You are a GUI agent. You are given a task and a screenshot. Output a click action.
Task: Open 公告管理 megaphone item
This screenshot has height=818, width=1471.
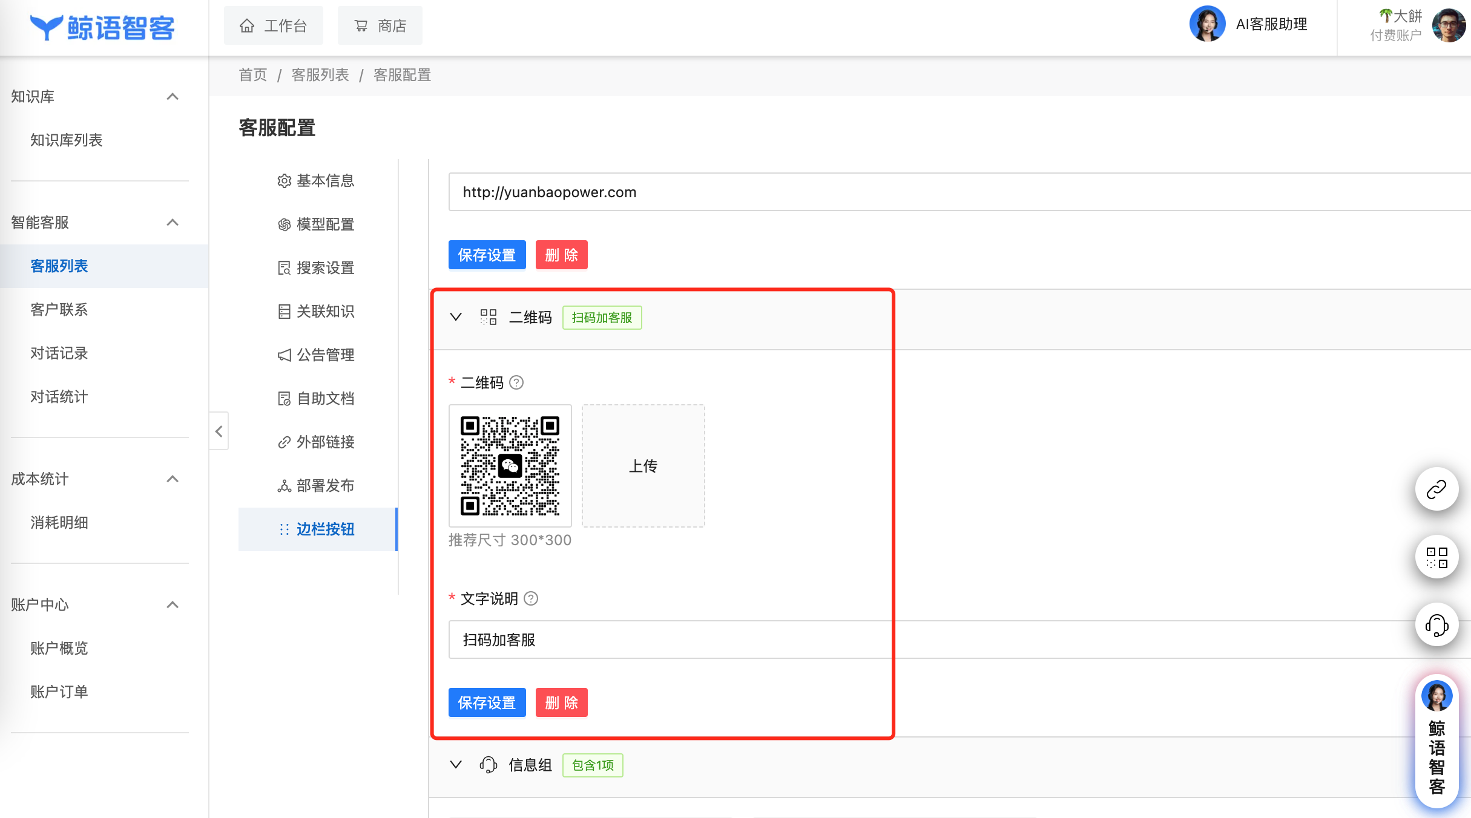click(x=316, y=355)
